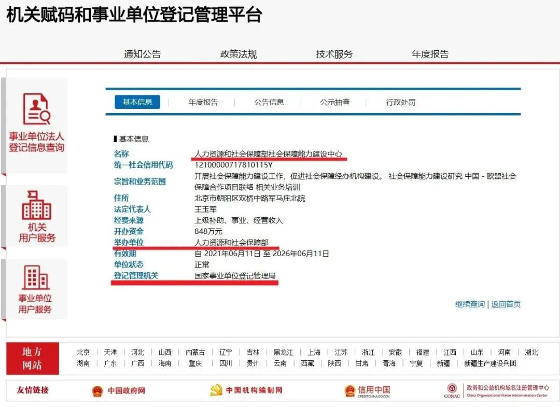Open the 山东 local site link
This screenshot has height=407, width=560.
point(477,353)
